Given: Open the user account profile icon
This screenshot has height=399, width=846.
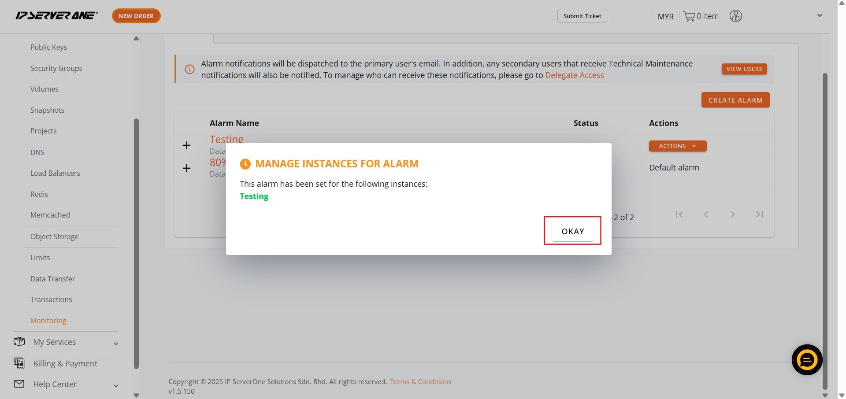Looking at the screenshot, I should point(735,16).
